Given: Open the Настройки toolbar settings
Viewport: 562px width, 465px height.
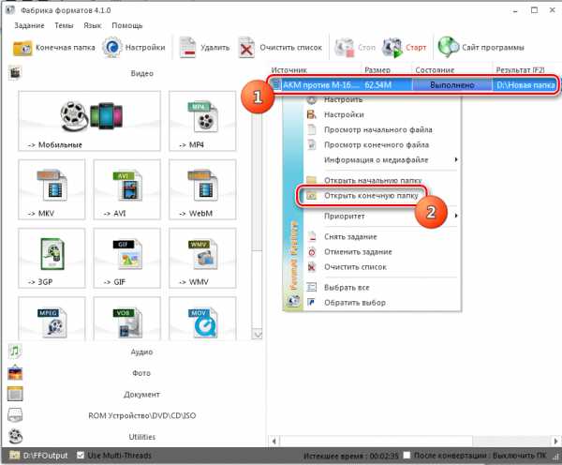Looking at the screenshot, I should coord(134,48).
